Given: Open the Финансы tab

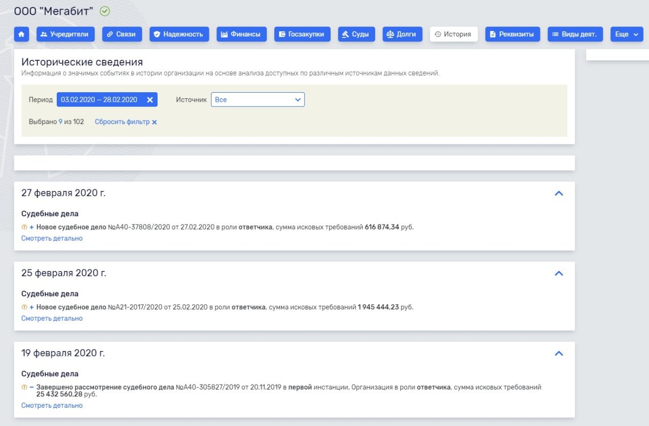Looking at the screenshot, I should click(241, 34).
